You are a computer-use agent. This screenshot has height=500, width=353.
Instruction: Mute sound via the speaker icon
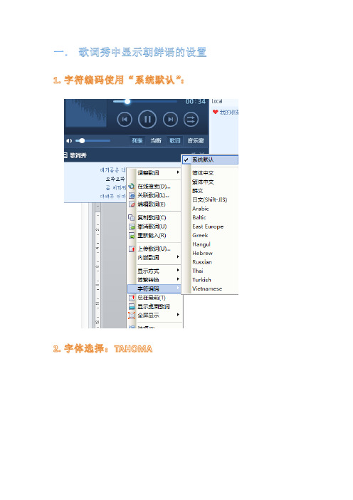click(x=69, y=140)
